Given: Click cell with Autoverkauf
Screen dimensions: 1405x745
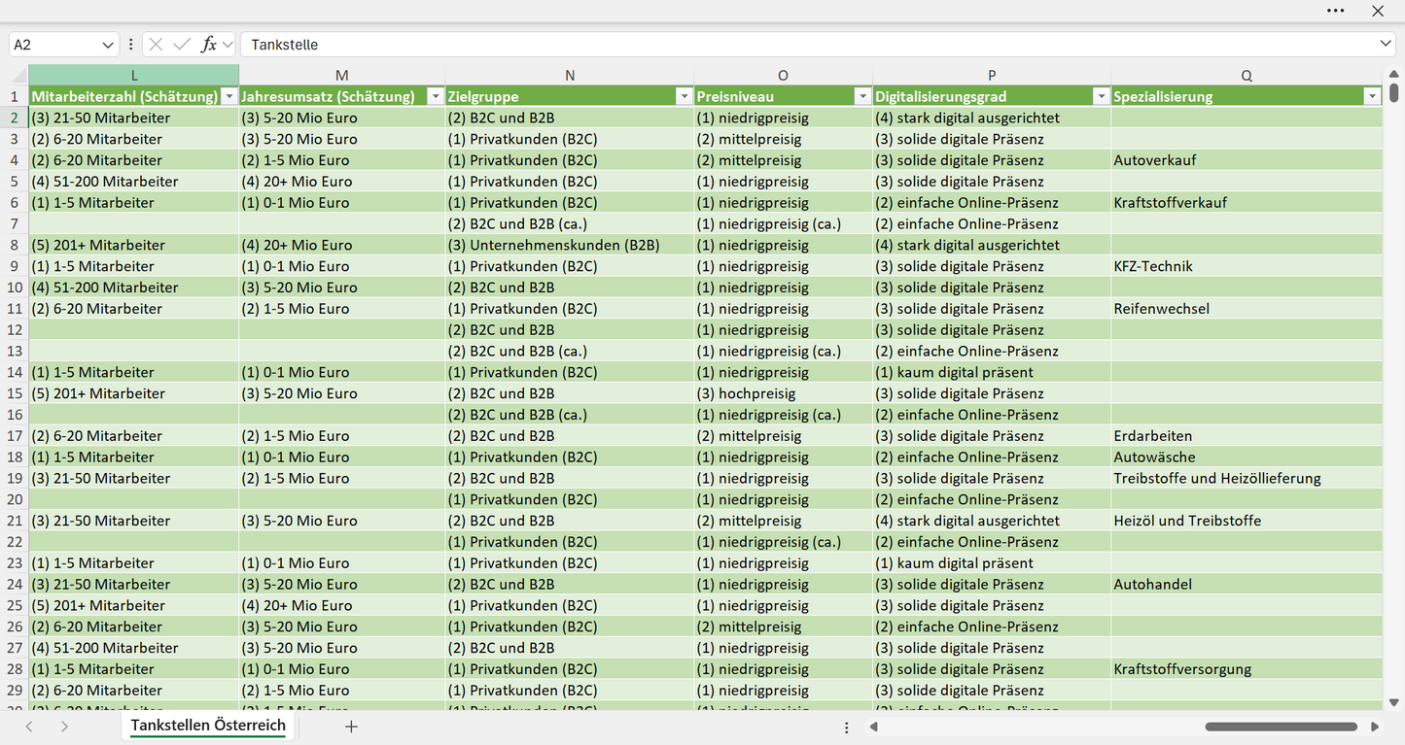Looking at the screenshot, I should click(1247, 160).
